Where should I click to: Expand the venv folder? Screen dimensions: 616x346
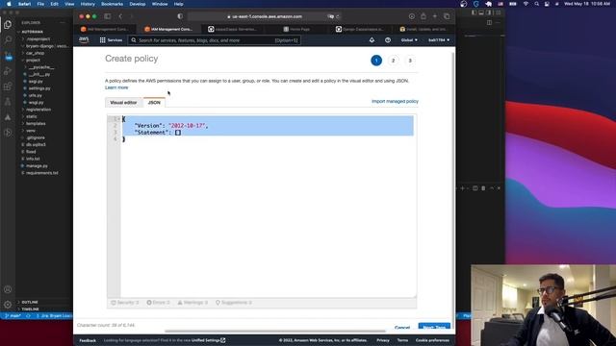point(30,131)
